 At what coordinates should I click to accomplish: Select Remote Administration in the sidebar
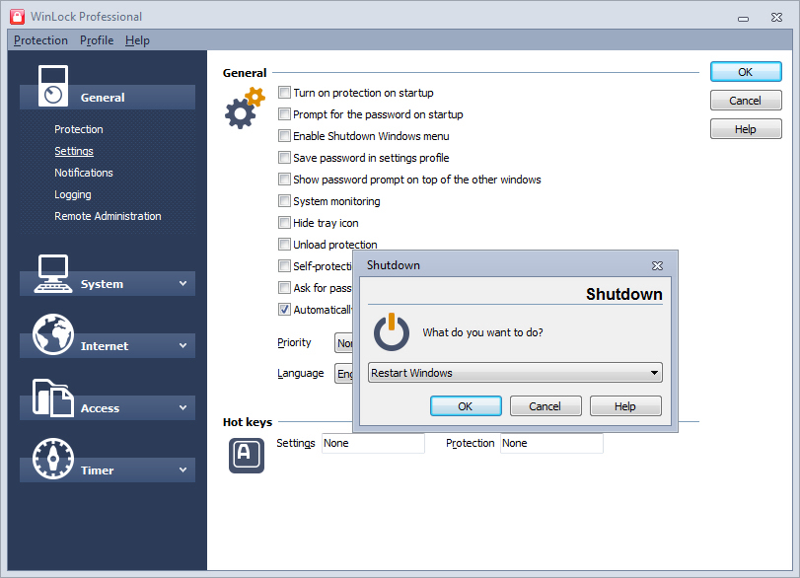(x=108, y=216)
